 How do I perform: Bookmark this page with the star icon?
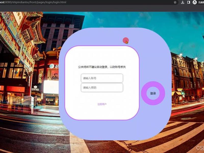tap(175, 2)
